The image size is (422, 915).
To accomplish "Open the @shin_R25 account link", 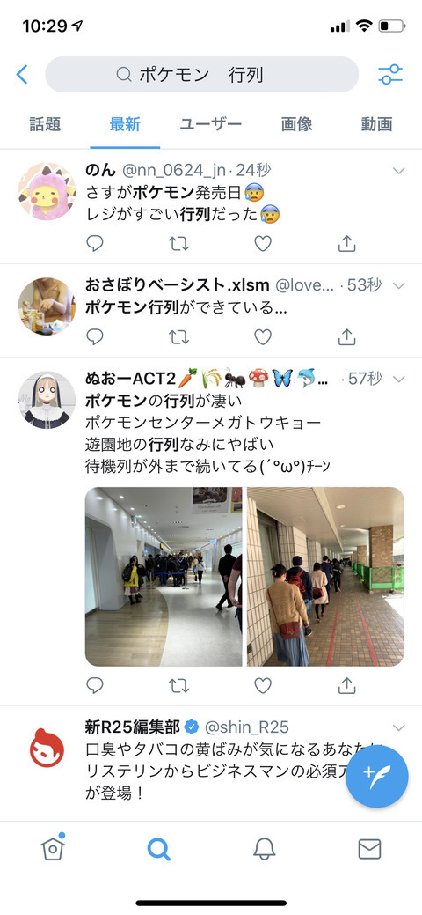I will point(246,727).
